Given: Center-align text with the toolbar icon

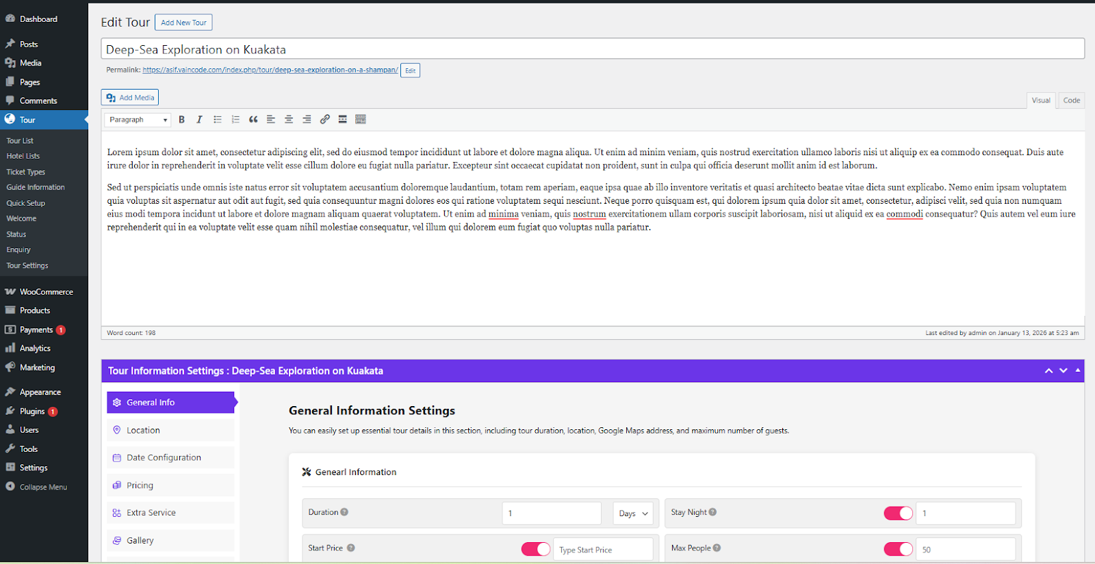Looking at the screenshot, I should click(289, 120).
